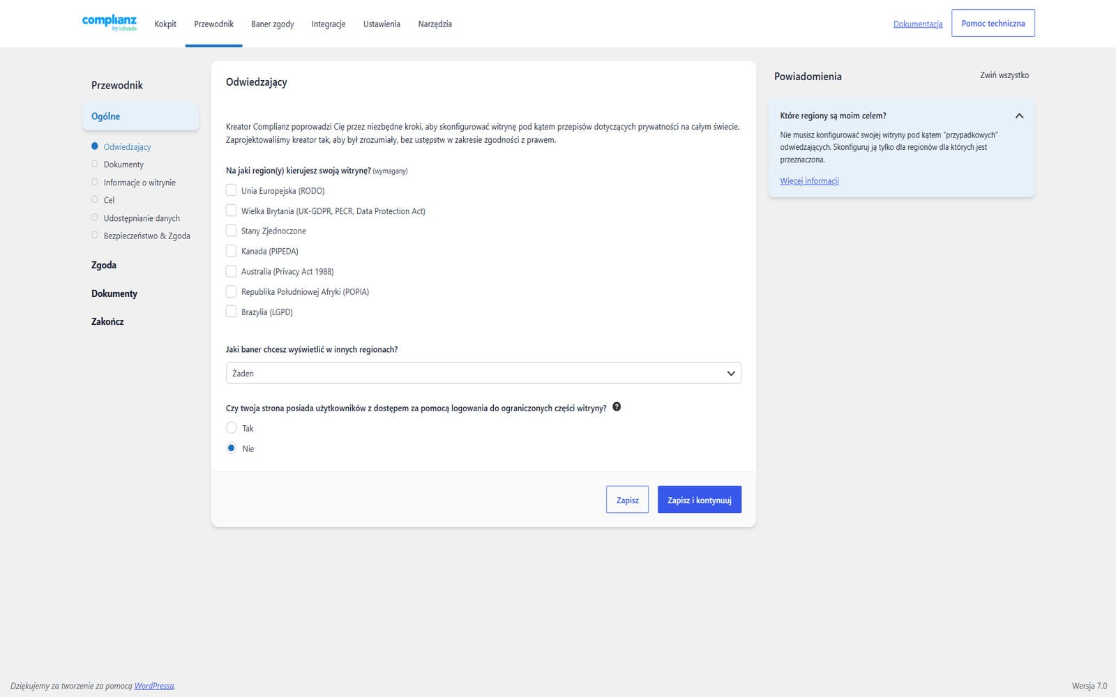Open the Ustawienia tab
Viewport: 1116px width, 697px height.
pos(382,24)
